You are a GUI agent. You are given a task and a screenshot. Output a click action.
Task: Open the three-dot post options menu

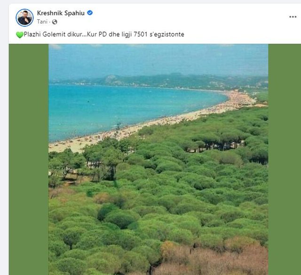tap(293, 17)
